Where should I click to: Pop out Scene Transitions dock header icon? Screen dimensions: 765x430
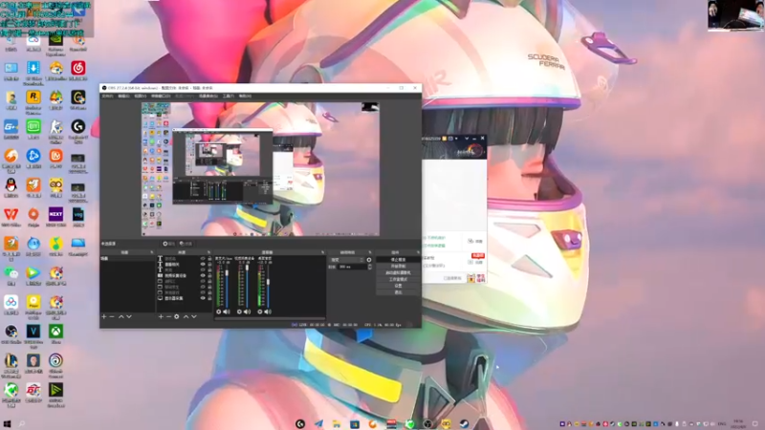click(369, 252)
